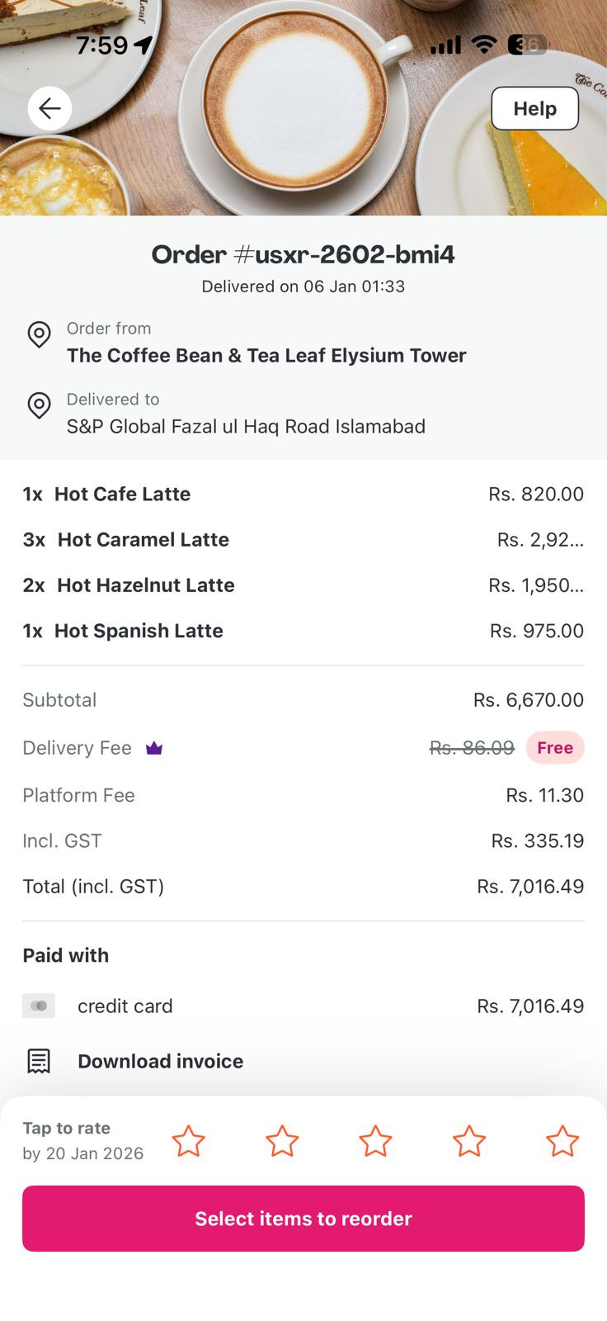The width and height of the screenshot is (607, 1321).
Task: Rate the order three stars
Action: [375, 1141]
